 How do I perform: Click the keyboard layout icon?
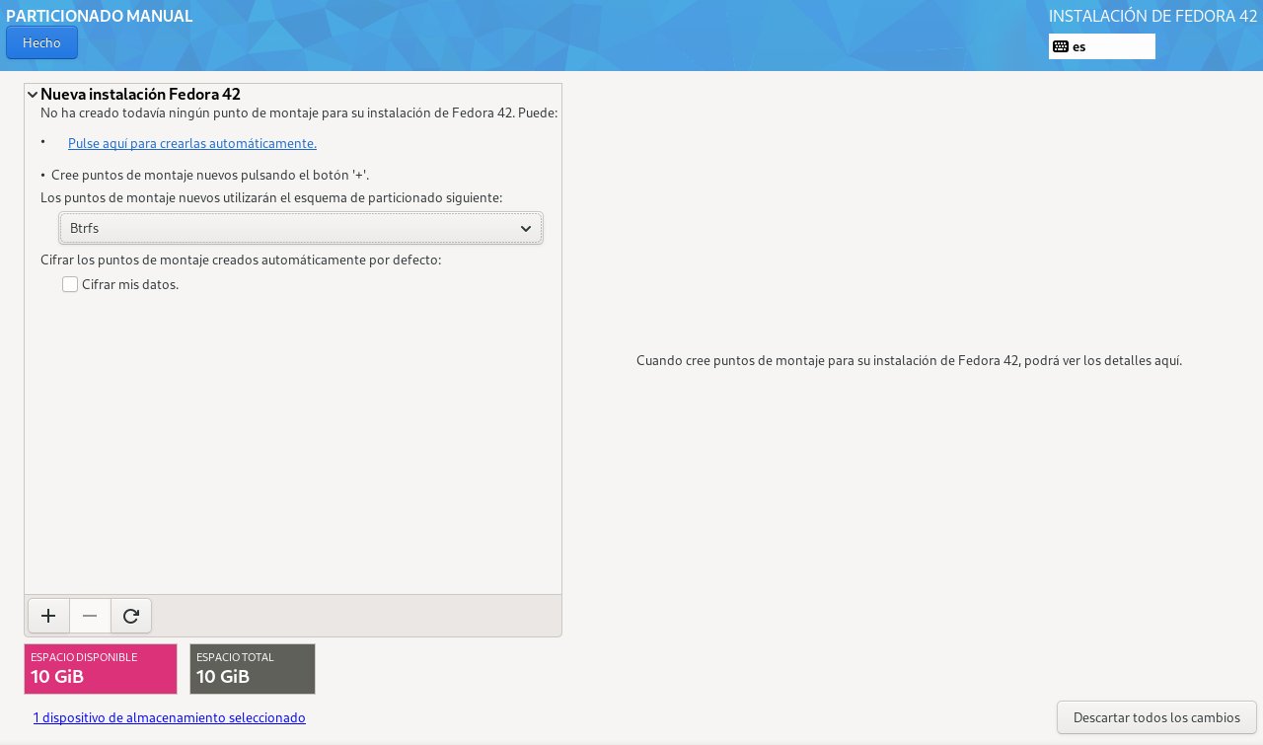1061,46
